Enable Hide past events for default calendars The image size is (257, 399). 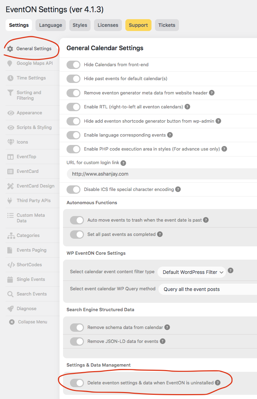[73, 79]
